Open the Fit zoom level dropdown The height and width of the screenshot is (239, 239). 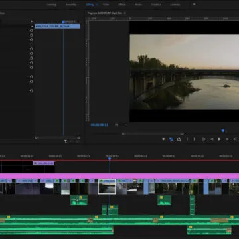click(121, 125)
